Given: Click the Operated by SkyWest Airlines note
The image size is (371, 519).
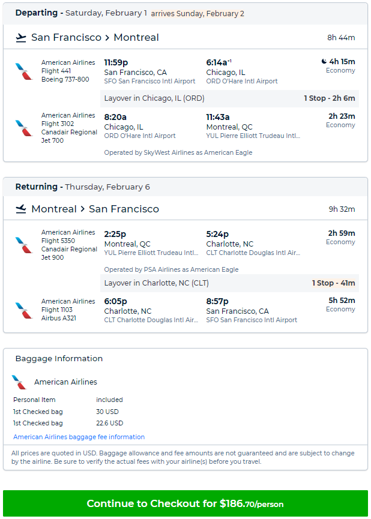Looking at the screenshot, I should [178, 153].
